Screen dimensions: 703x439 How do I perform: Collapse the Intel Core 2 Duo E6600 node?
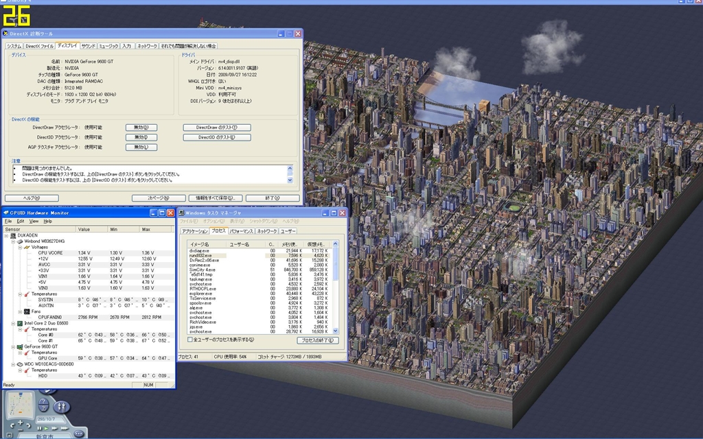[x=13, y=323]
